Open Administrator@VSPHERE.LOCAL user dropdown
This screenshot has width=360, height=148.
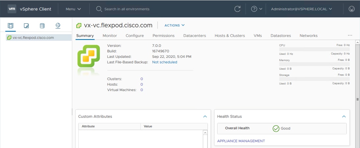[301, 9]
